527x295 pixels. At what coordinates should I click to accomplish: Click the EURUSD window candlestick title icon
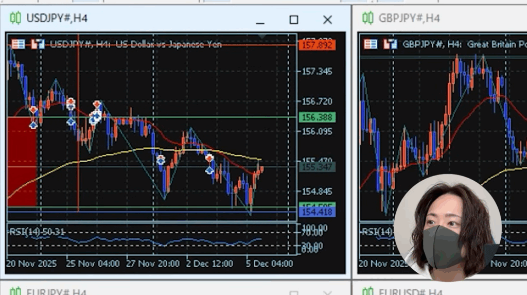(x=367, y=291)
